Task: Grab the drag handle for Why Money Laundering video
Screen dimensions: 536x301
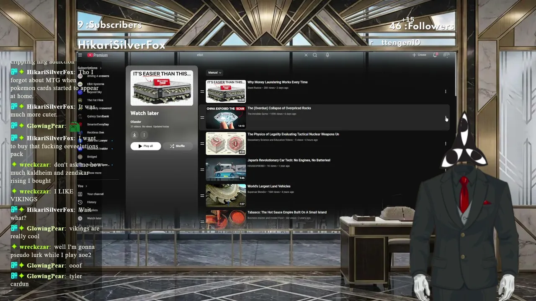Action: coord(202,92)
